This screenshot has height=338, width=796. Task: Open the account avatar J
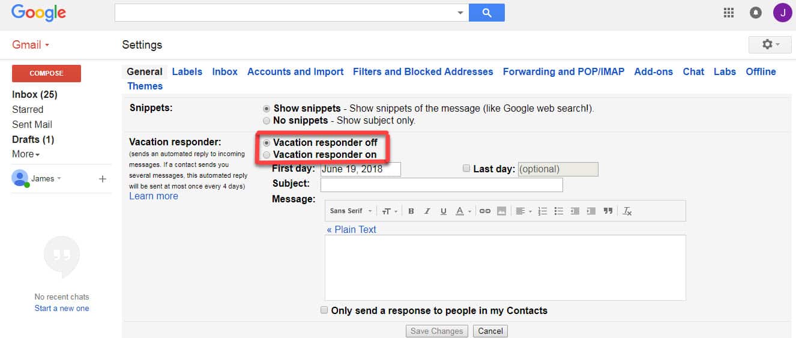(782, 13)
